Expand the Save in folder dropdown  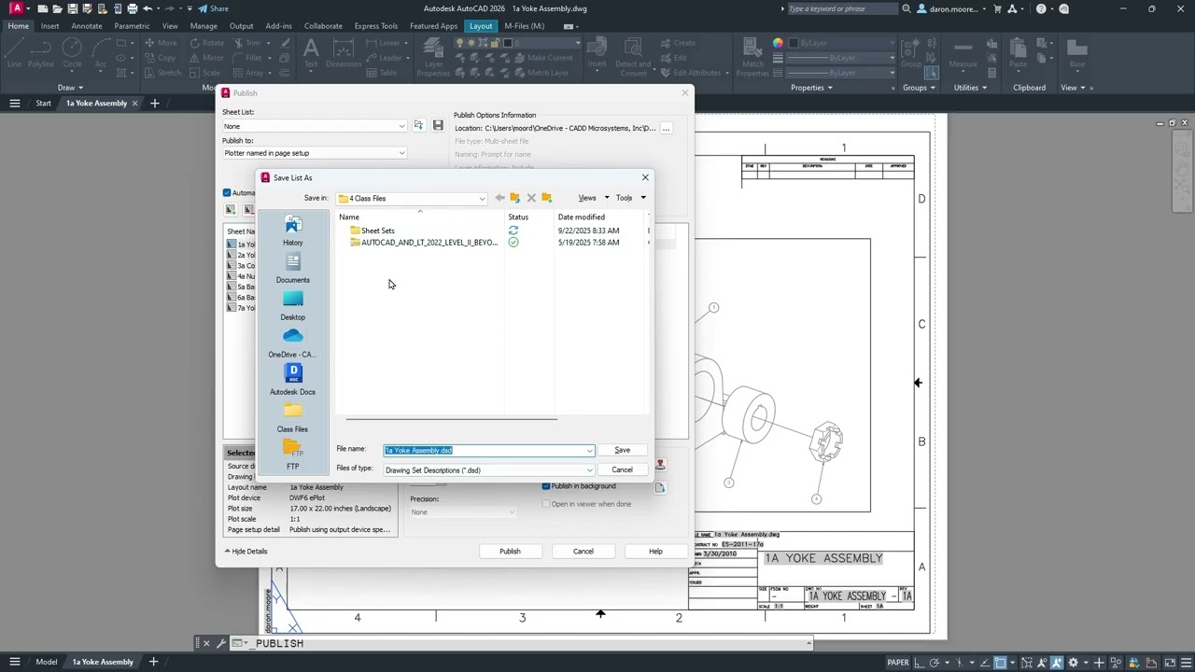click(x=482, y=198)
